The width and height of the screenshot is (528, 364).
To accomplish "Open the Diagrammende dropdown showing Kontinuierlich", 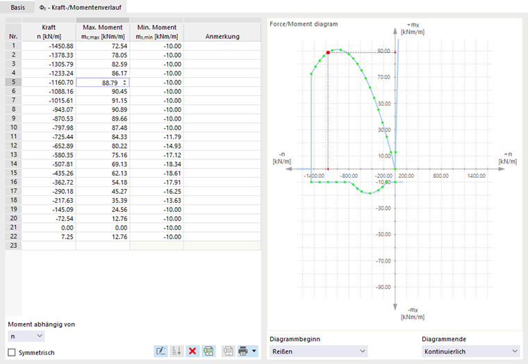I will (471, 351).
